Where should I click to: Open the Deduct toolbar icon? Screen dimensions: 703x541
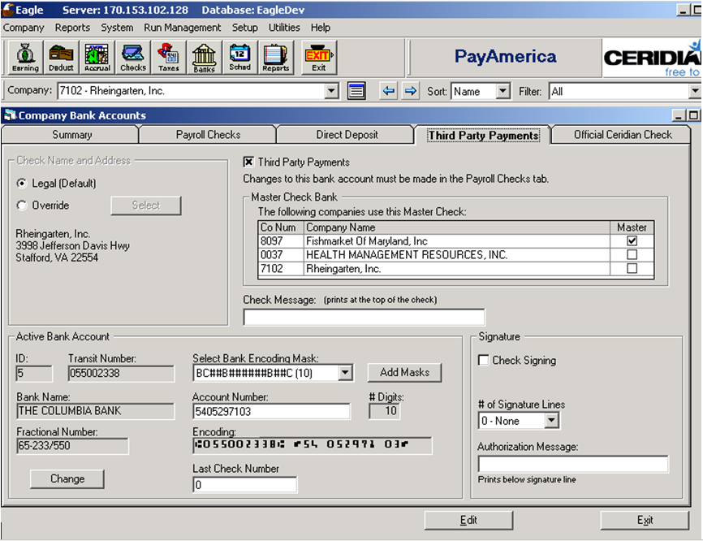(61, 58)
